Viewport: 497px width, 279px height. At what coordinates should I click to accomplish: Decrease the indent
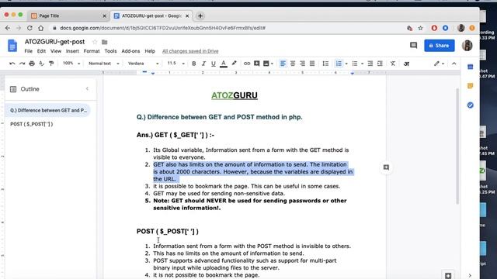point(370,64)
